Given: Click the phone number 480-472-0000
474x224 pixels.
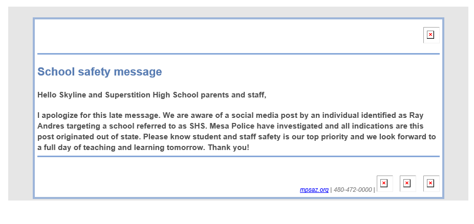Looking at the screenshot, I should click(353, 190).
